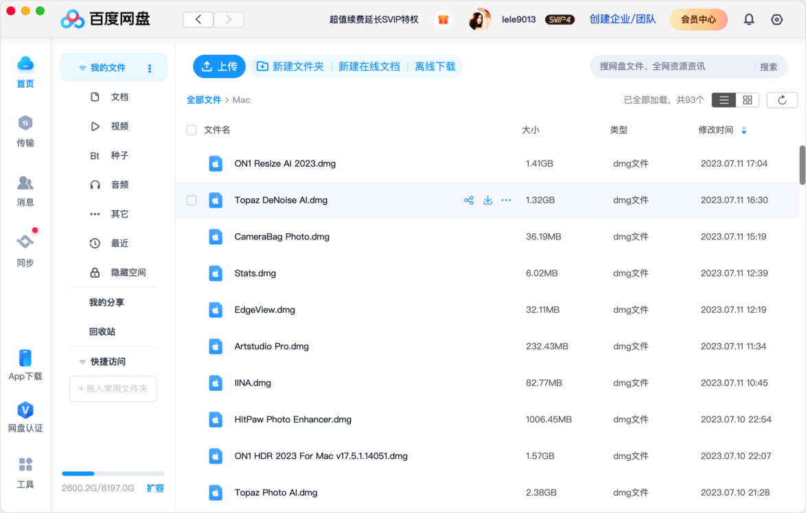The image size is (806, 513).
Task: Click 离线下载 offline download button
Action: coord(435,67)
